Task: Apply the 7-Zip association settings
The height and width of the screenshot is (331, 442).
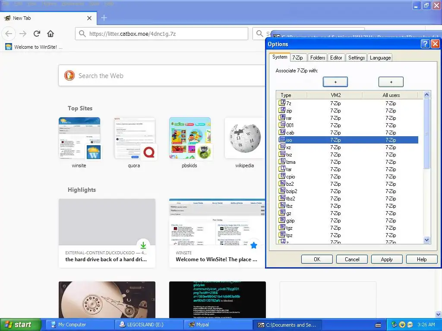Action: pos(387,259)
